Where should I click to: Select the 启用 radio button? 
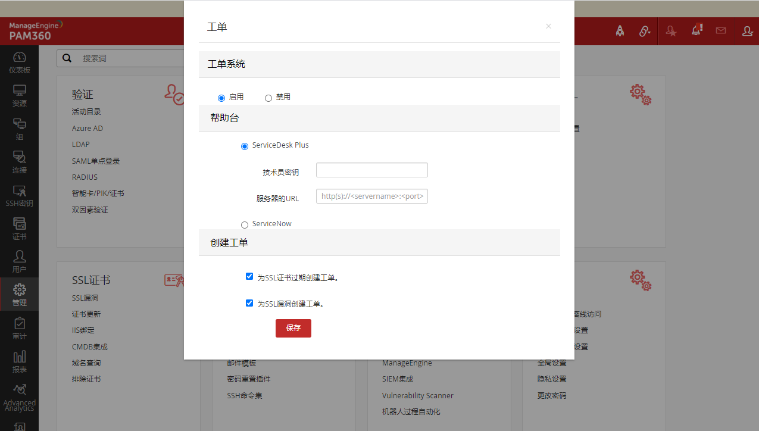(221, 98)
